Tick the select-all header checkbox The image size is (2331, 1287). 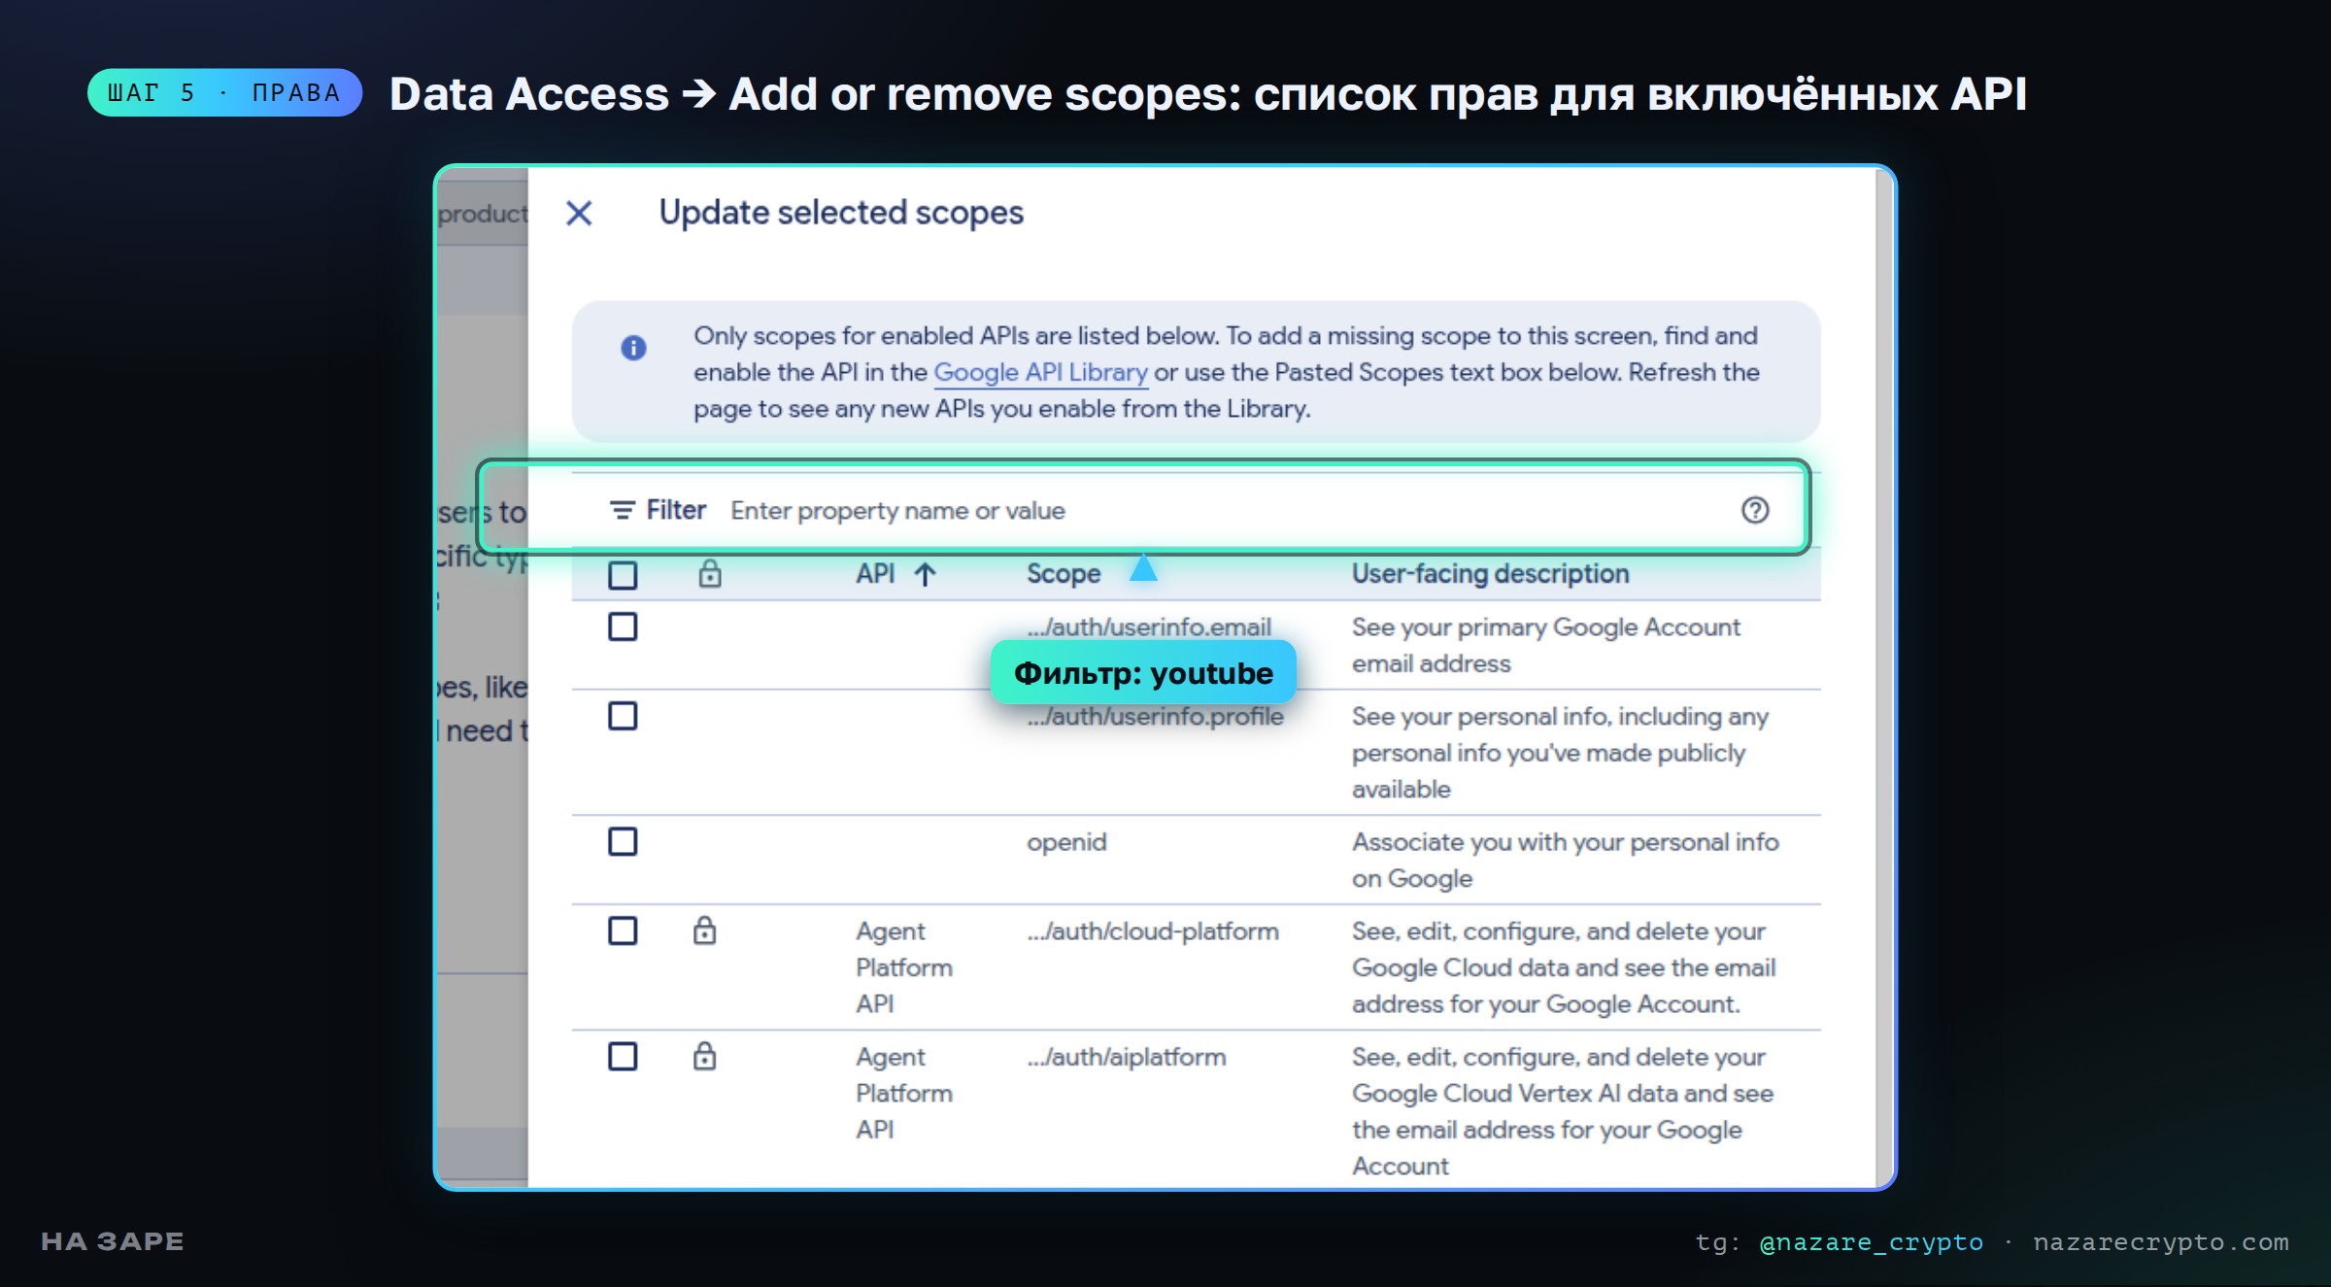tap(623, 575)
